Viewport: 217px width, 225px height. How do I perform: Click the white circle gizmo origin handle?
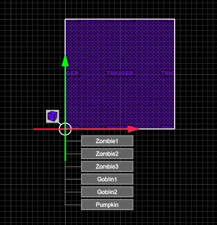click(65, 129)
